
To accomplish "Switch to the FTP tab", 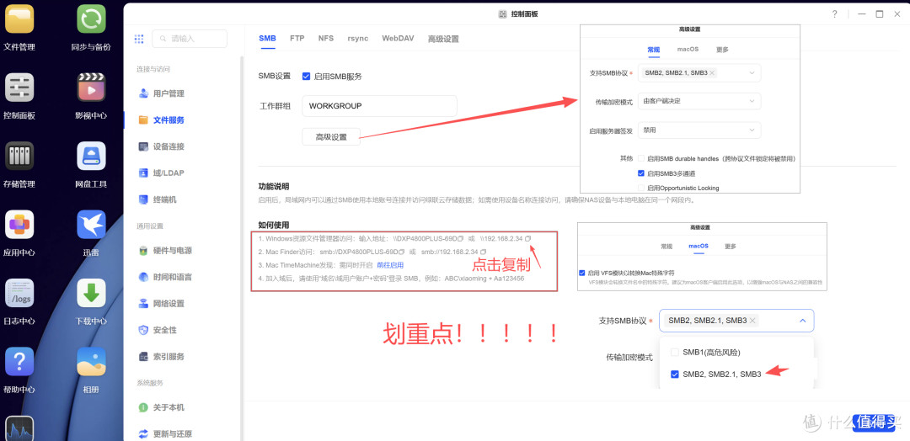I will pyautogui.click(x=297, y=38).
